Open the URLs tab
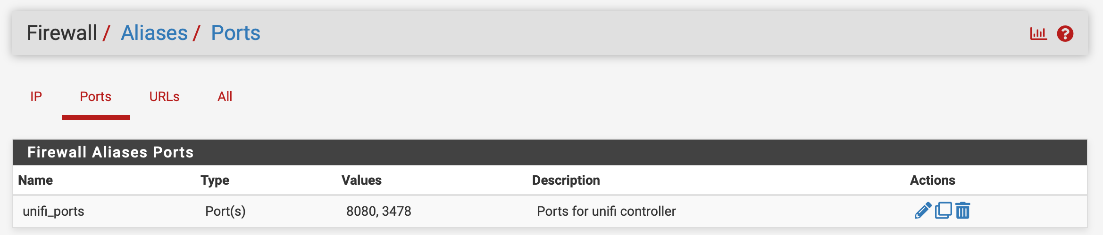 pyautogui.click(x=164, y=96)
